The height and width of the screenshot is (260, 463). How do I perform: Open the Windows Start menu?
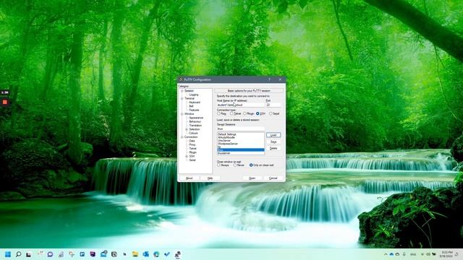tap(8, 254)
